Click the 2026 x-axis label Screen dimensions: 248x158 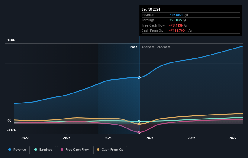(192, 138)
